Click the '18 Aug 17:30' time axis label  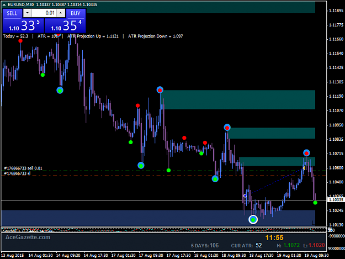click(x=261, y=256)
